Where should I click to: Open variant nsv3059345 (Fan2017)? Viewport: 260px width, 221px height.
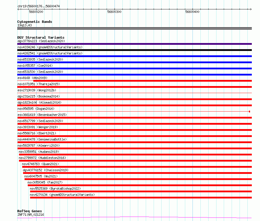click(x=45, y=182)
